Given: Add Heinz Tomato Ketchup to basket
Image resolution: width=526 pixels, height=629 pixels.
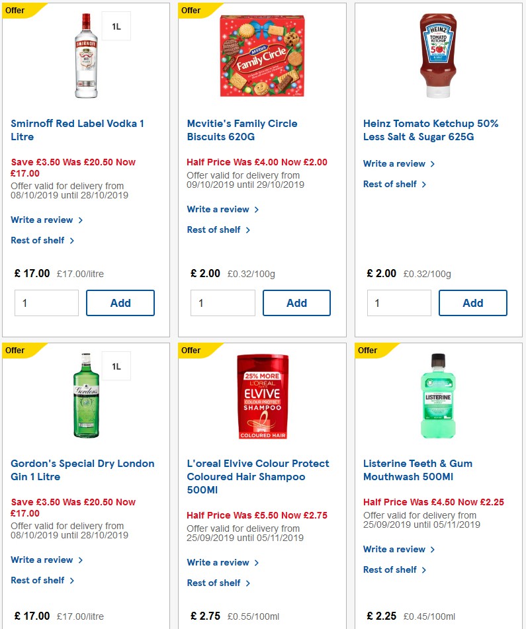Looking at the screenshot, I should point(473,302).
